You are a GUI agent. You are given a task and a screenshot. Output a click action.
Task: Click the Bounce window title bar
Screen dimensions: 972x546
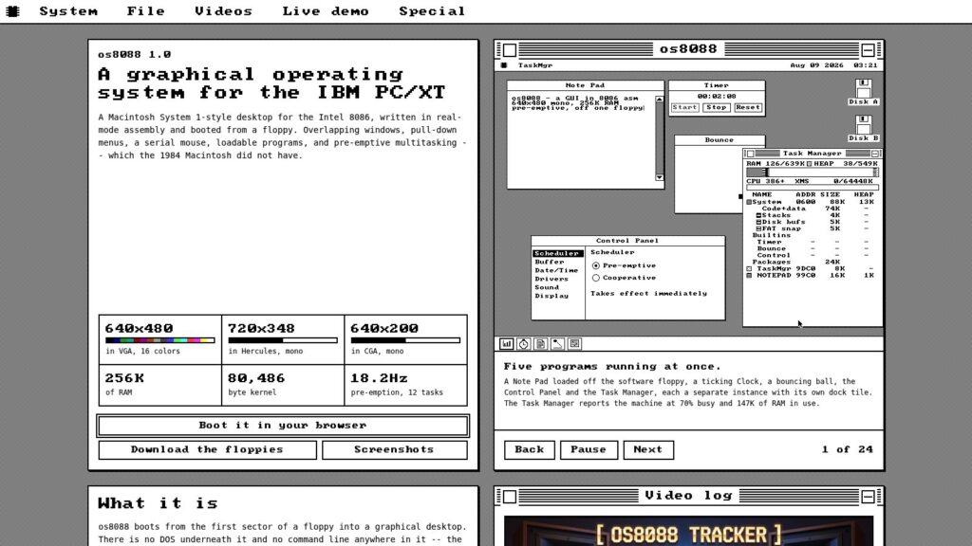pyautogui.click(x=720, y=140)
